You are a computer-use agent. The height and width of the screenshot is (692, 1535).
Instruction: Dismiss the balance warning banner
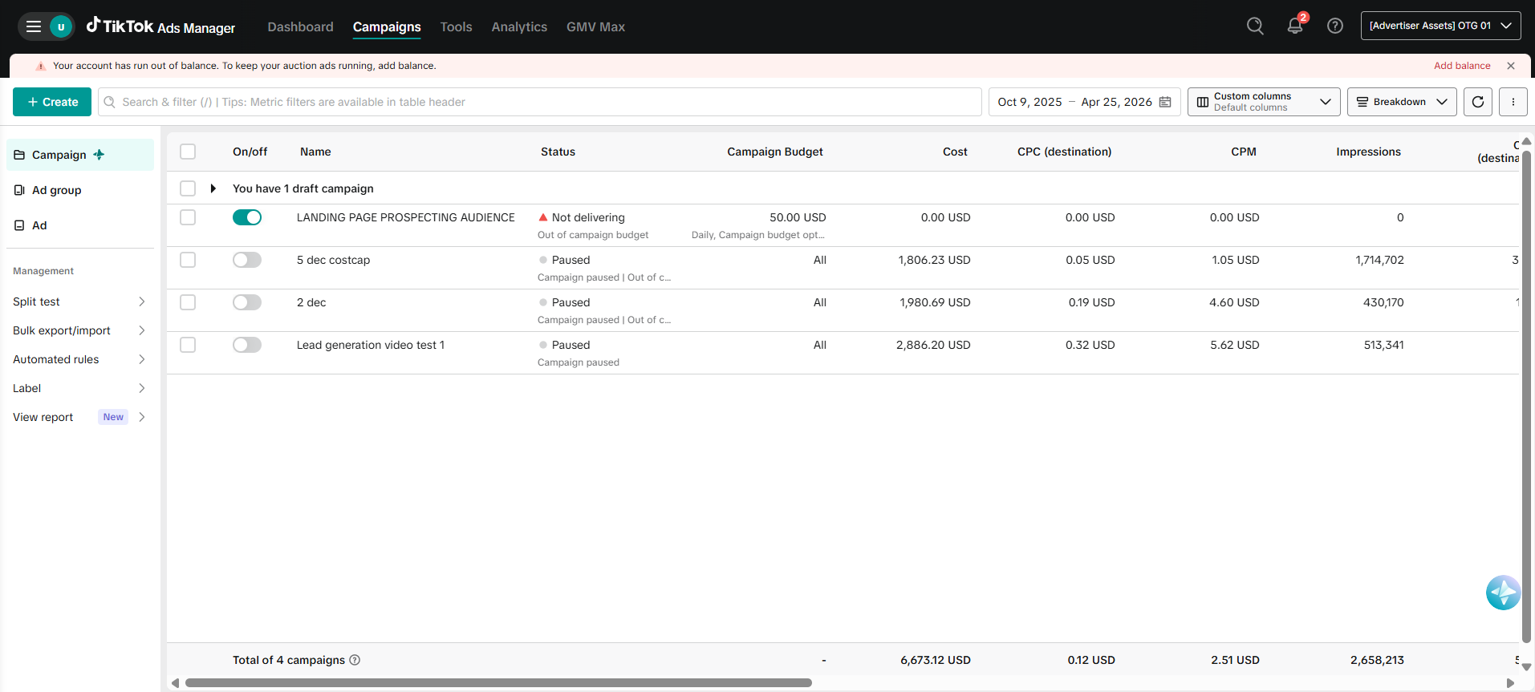1511,66
